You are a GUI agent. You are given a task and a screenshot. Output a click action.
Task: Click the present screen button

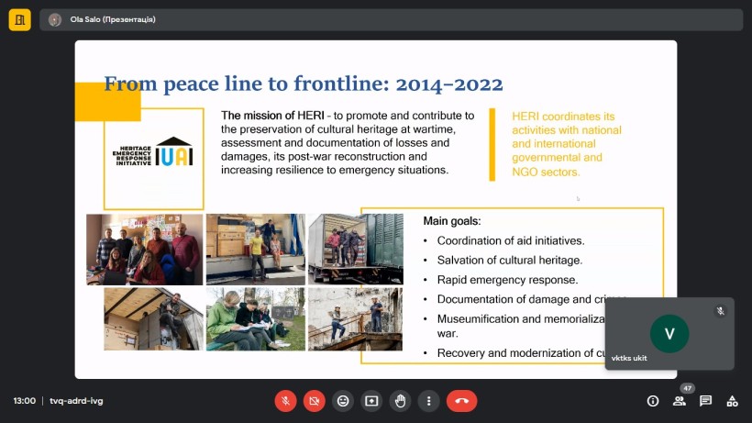371,401
